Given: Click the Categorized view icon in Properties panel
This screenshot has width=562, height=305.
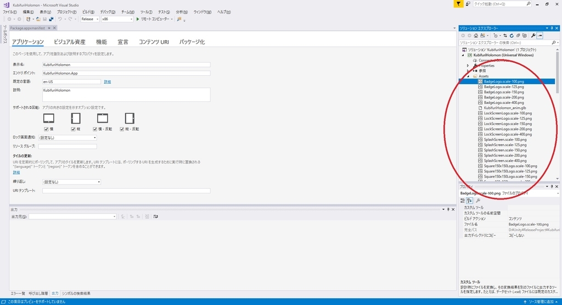Looking at the screenshot, I should (x=463, y=201).
